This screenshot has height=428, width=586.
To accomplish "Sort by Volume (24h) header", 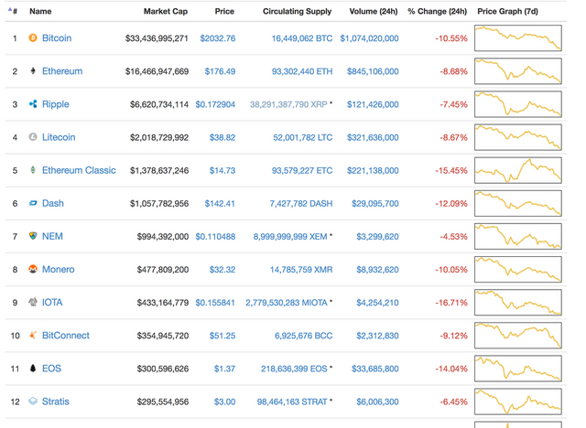I will [x=374, y=11].
